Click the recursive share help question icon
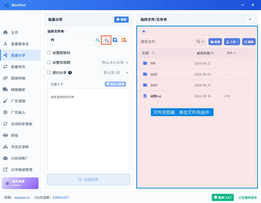 pos(70,72)
